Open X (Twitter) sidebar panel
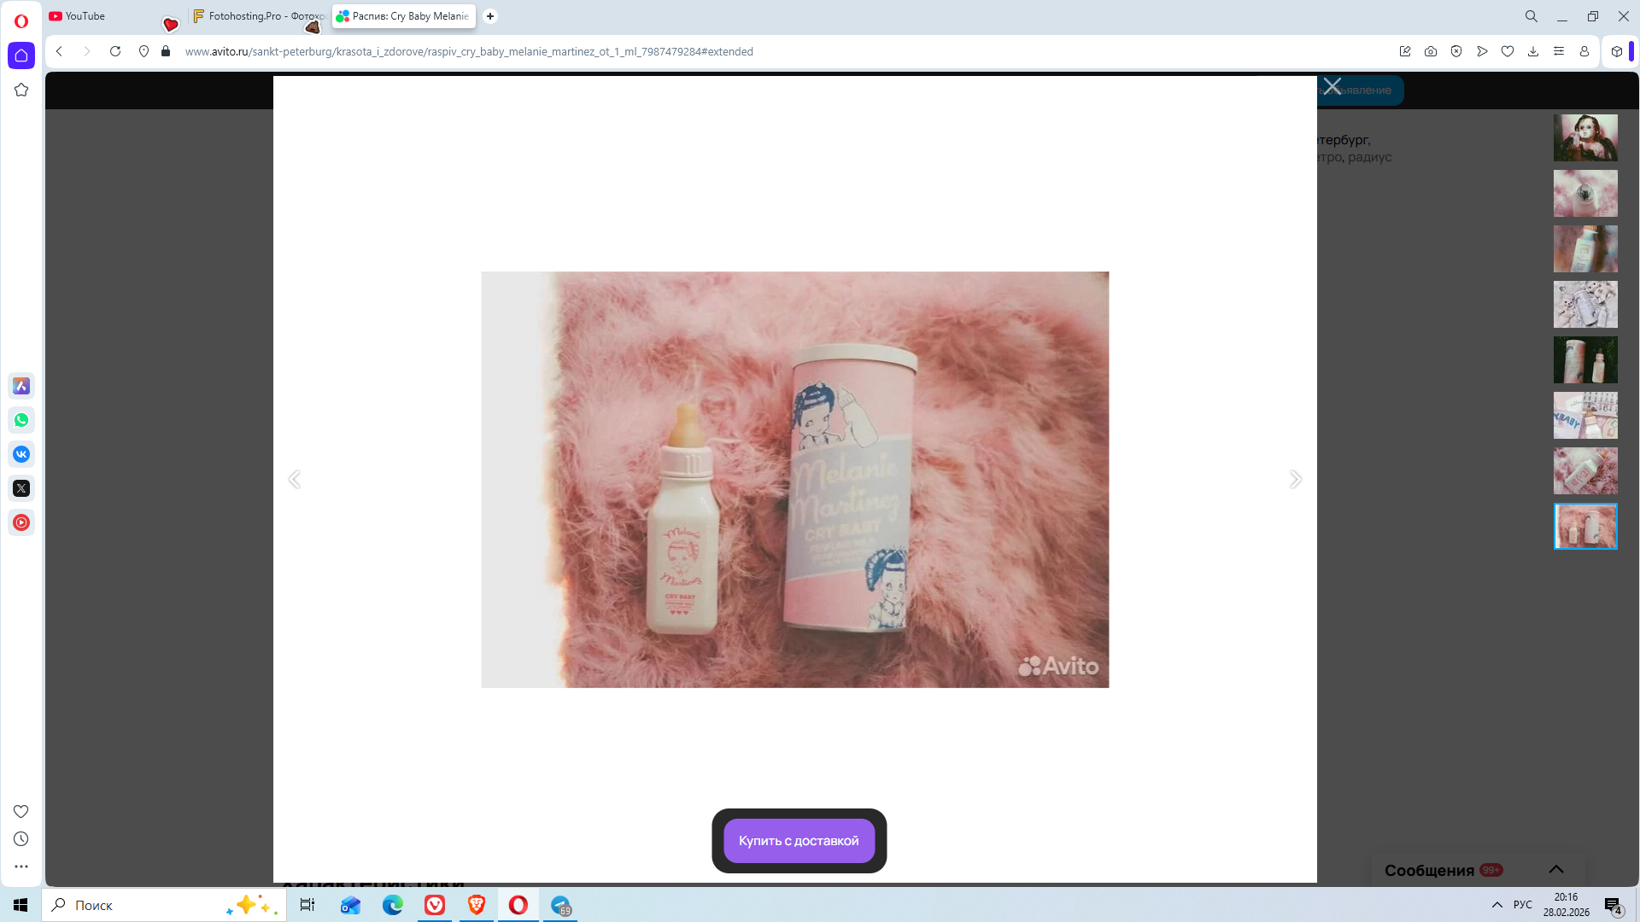Image resolution: width=1640 pixels, height=922 pixels. pyautogui.click(x=21, y=488)
